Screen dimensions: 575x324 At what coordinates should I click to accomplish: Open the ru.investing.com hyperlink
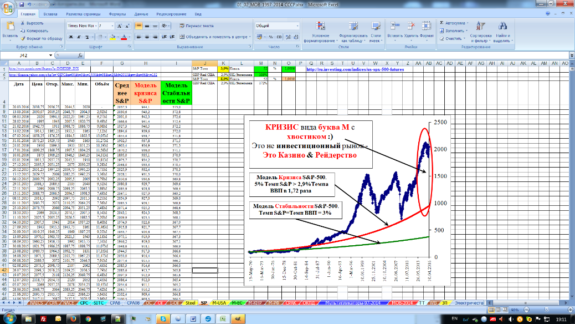pos(355,69)
